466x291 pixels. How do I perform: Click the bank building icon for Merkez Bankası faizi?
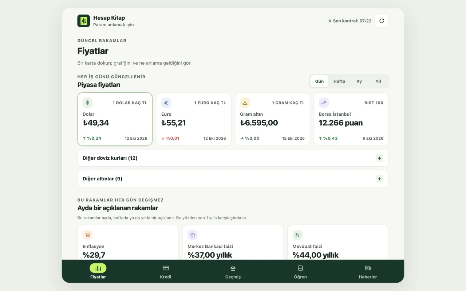tap(192, 235)
